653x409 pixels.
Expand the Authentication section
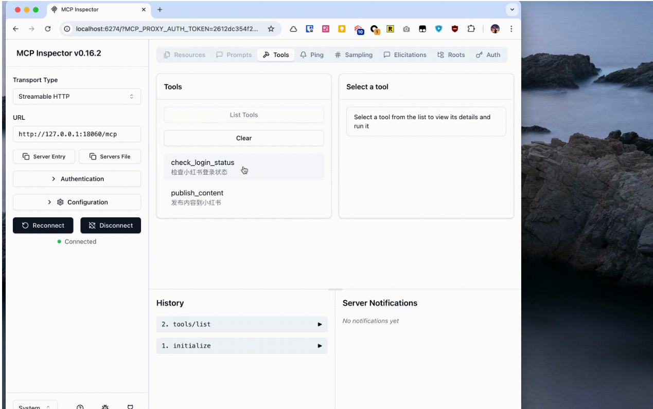[x=77, y=179]
